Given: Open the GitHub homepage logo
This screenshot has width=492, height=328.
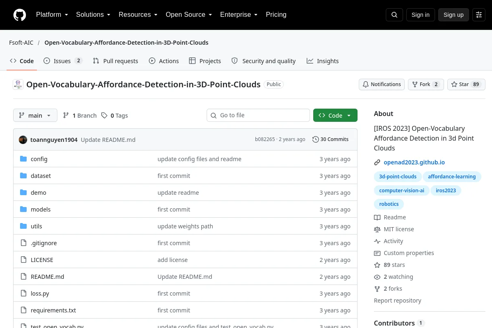Looking at the screenshot, I should pos(20,15).
